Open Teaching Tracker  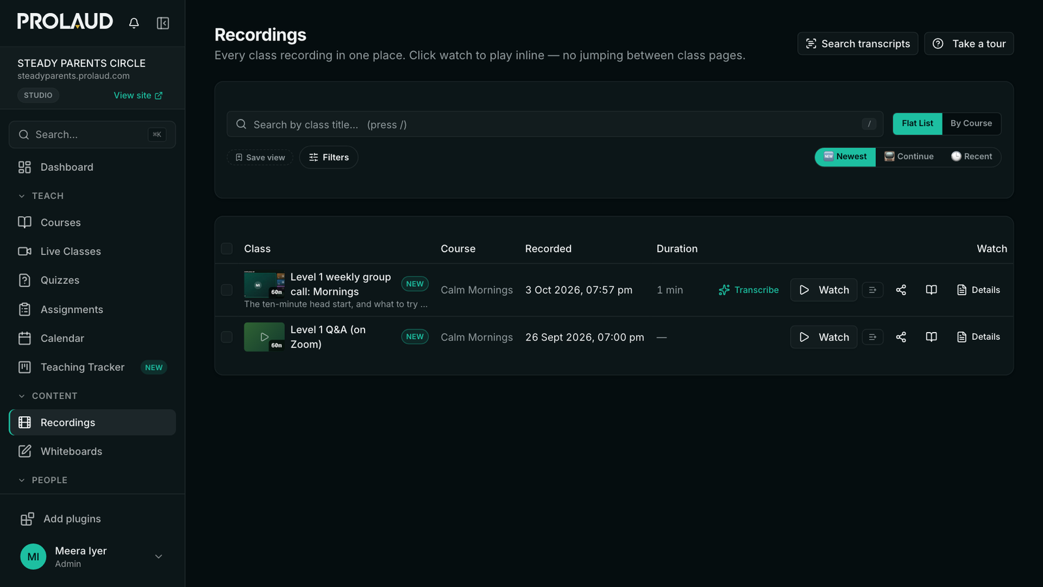coord(93,367)
